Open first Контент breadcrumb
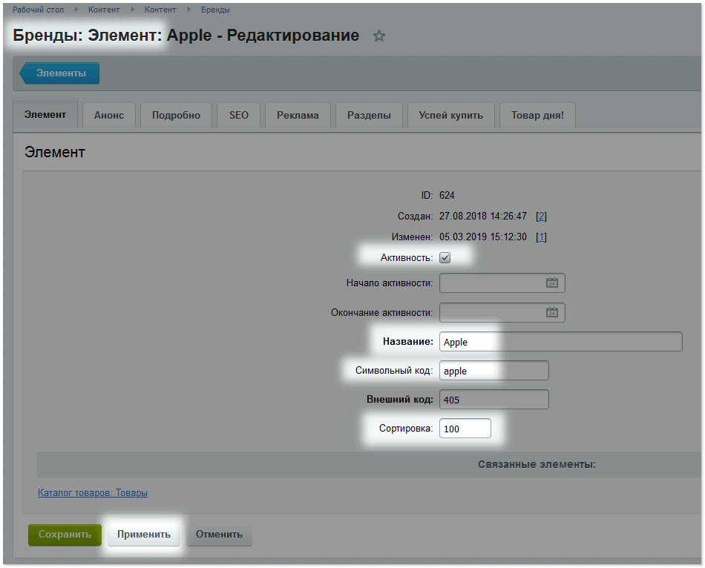Image resolution: width=705 pixels, height=568 pixels. click(x=104, y=10)
